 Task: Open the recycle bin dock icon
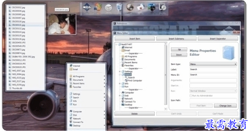(x=119, y=7)
